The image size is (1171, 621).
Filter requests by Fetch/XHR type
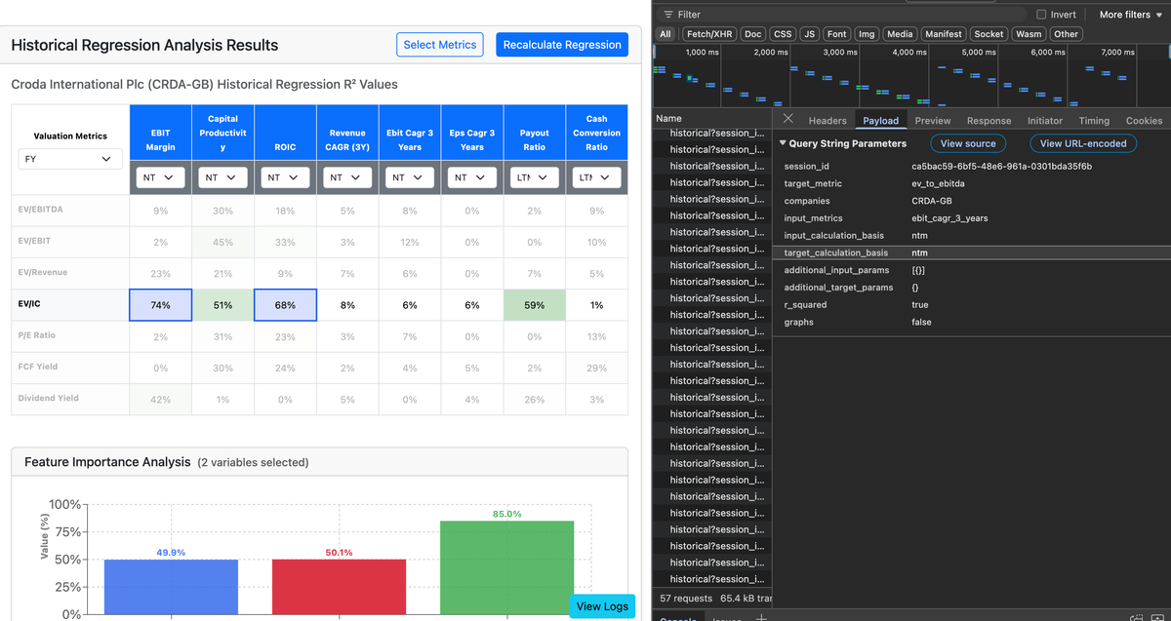click(x=709, y=34)
